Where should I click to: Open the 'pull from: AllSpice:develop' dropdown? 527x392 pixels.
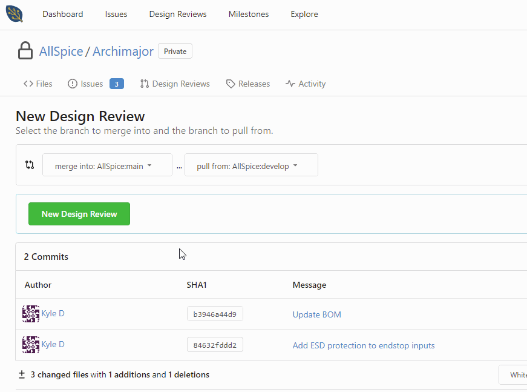pos(251,164)
